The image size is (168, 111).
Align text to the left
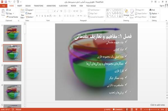[x=65, y=16]
